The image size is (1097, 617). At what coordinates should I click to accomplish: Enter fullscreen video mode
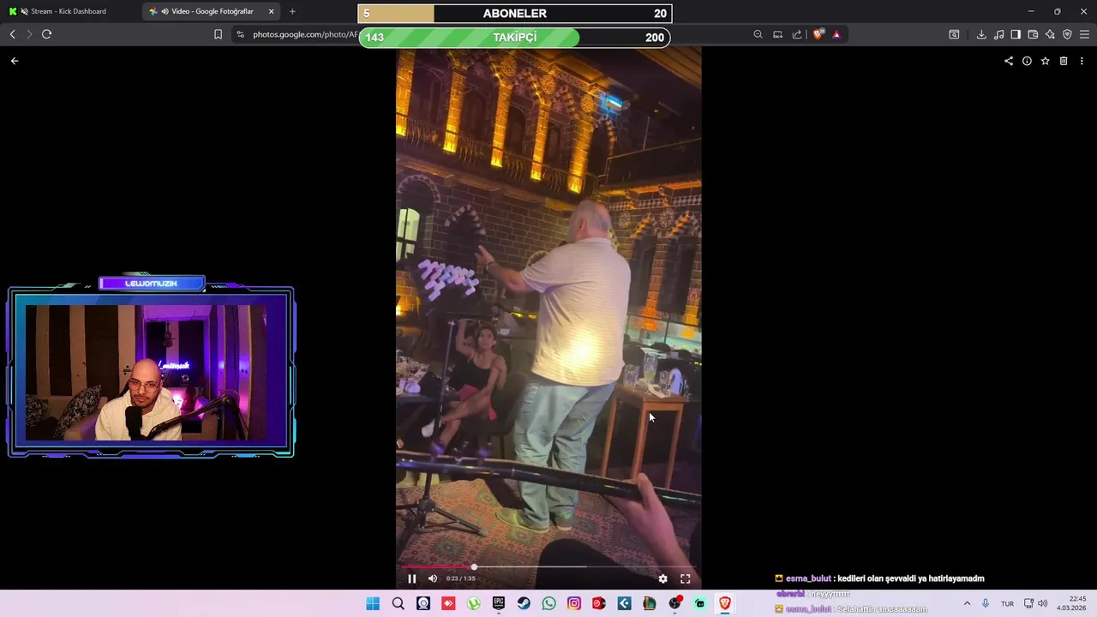click(685, 578)
